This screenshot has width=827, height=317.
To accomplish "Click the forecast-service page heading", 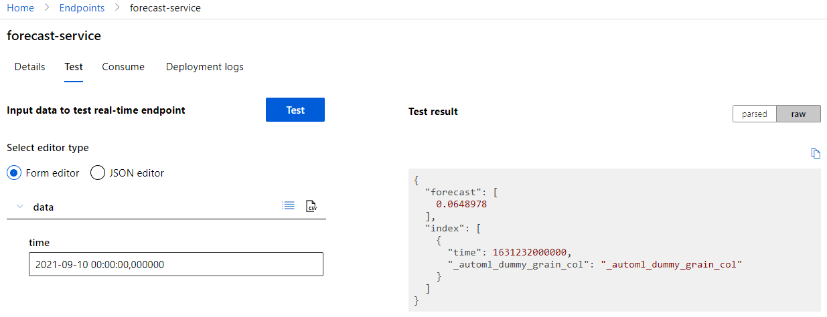I will click(x=54, y=36).
